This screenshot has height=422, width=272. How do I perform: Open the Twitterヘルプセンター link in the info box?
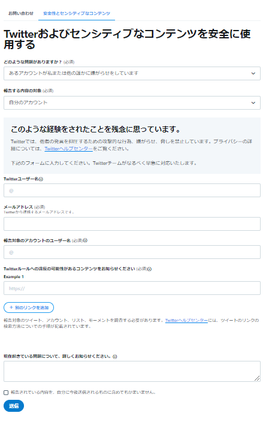tap(68, 149)
